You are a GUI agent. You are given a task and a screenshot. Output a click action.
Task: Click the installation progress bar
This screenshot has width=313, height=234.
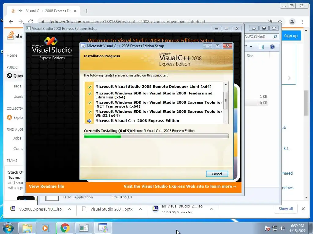156,136
